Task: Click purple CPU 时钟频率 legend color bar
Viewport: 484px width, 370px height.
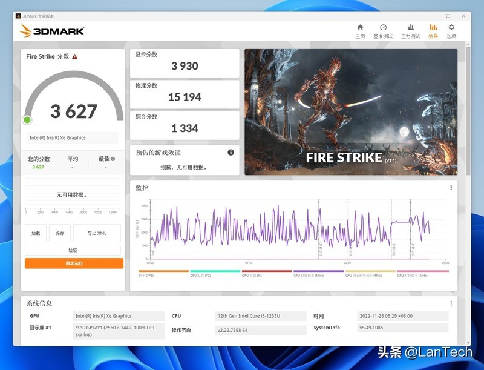Action: click(x=318, y=271)
